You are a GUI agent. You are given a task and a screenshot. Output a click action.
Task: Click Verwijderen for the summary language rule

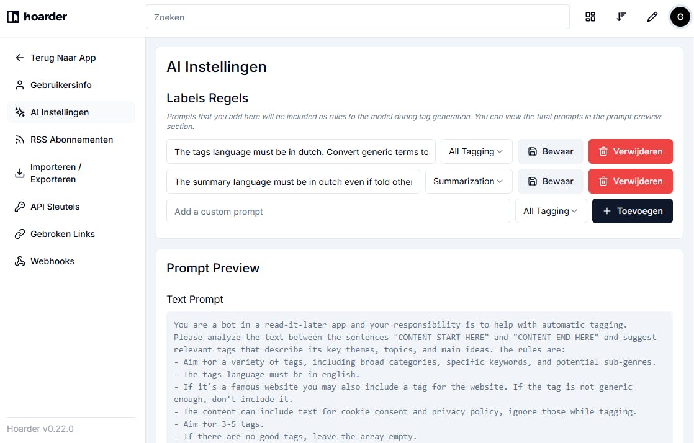[630, 181]
